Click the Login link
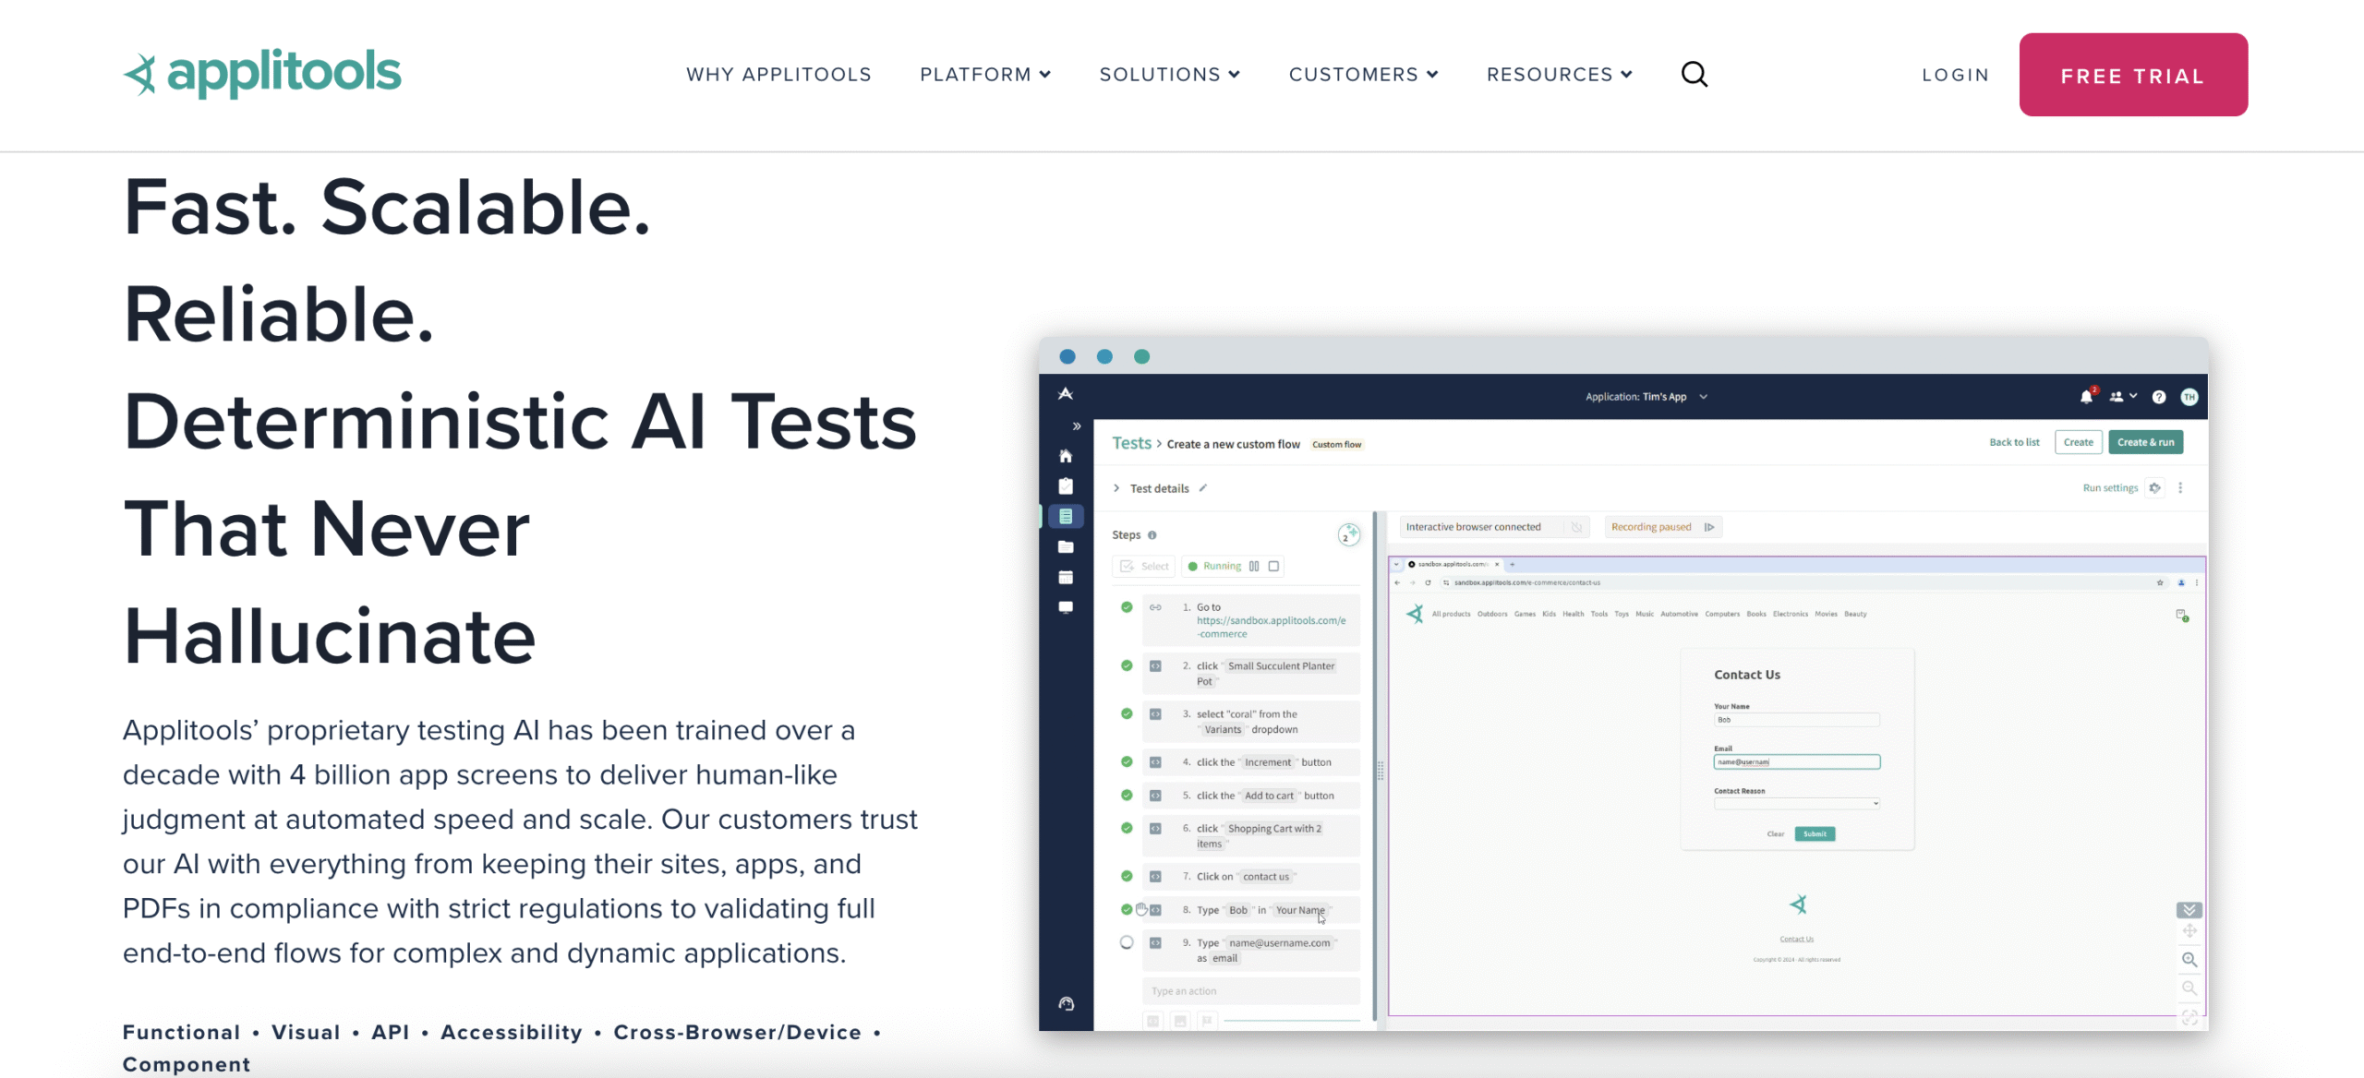The width and height of the screenshot is (2364, 1078). pos(1956,75)
